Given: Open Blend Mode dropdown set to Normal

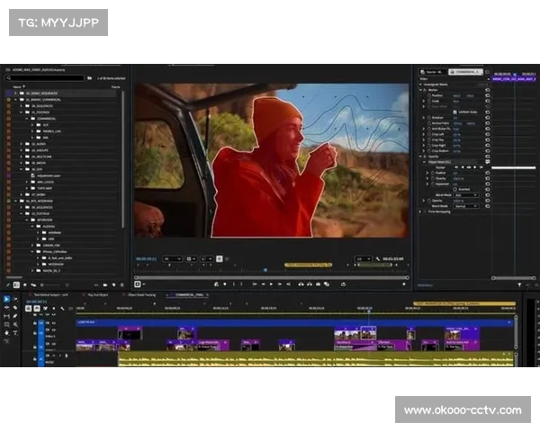Looking at the screenshot, I should tap(466, 206).
